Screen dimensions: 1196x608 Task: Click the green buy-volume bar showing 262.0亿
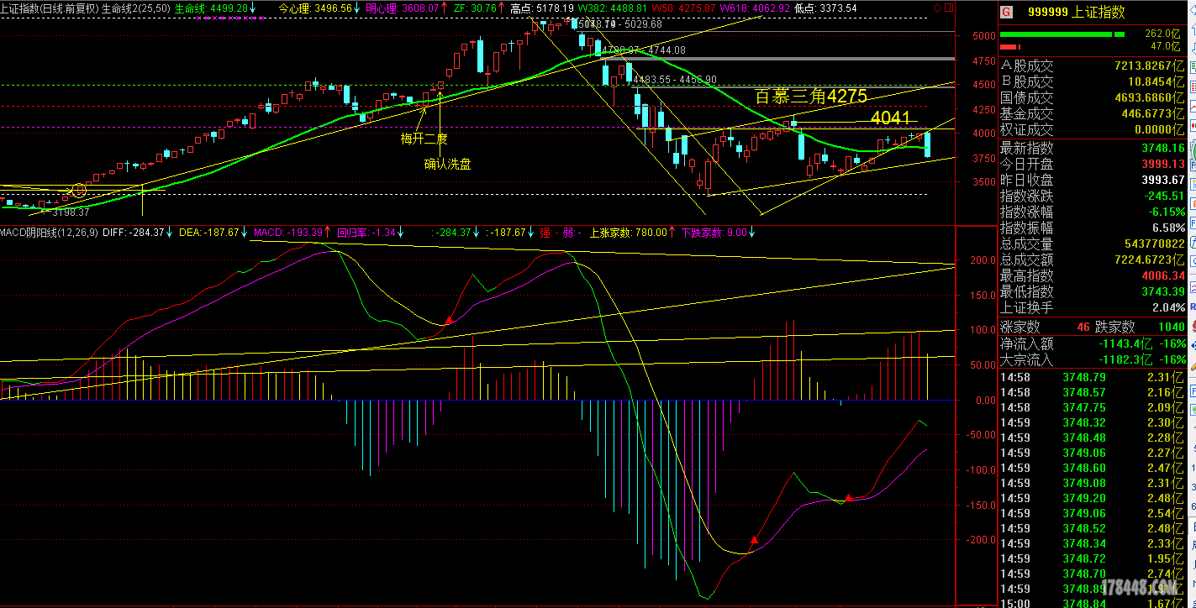coord(1062,34)
